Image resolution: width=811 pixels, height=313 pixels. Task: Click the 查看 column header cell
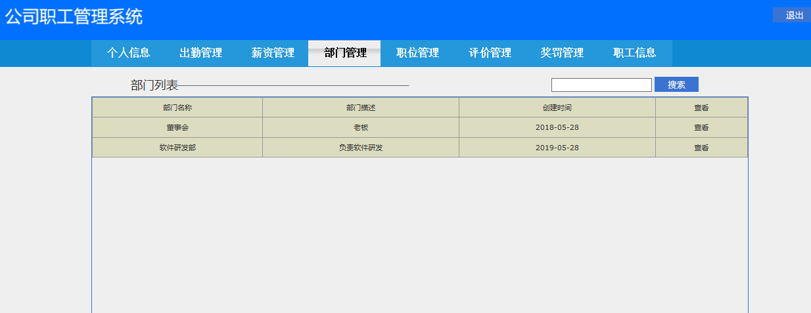point(701,108)
